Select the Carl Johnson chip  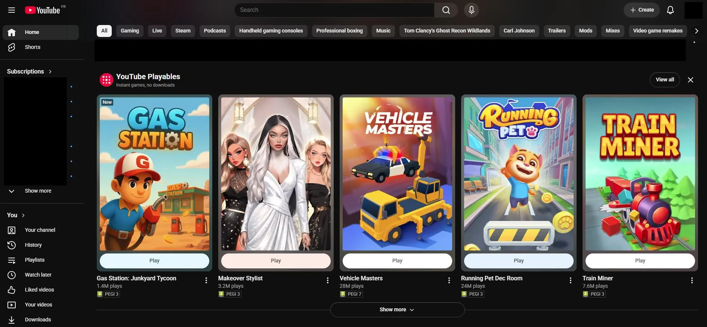519,31
